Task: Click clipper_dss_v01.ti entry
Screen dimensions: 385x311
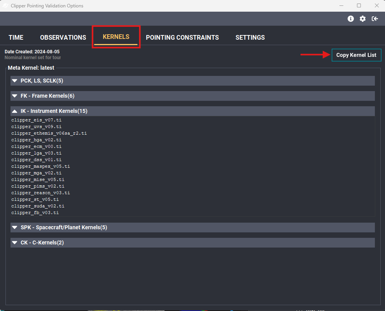Action: click(36, 160)
